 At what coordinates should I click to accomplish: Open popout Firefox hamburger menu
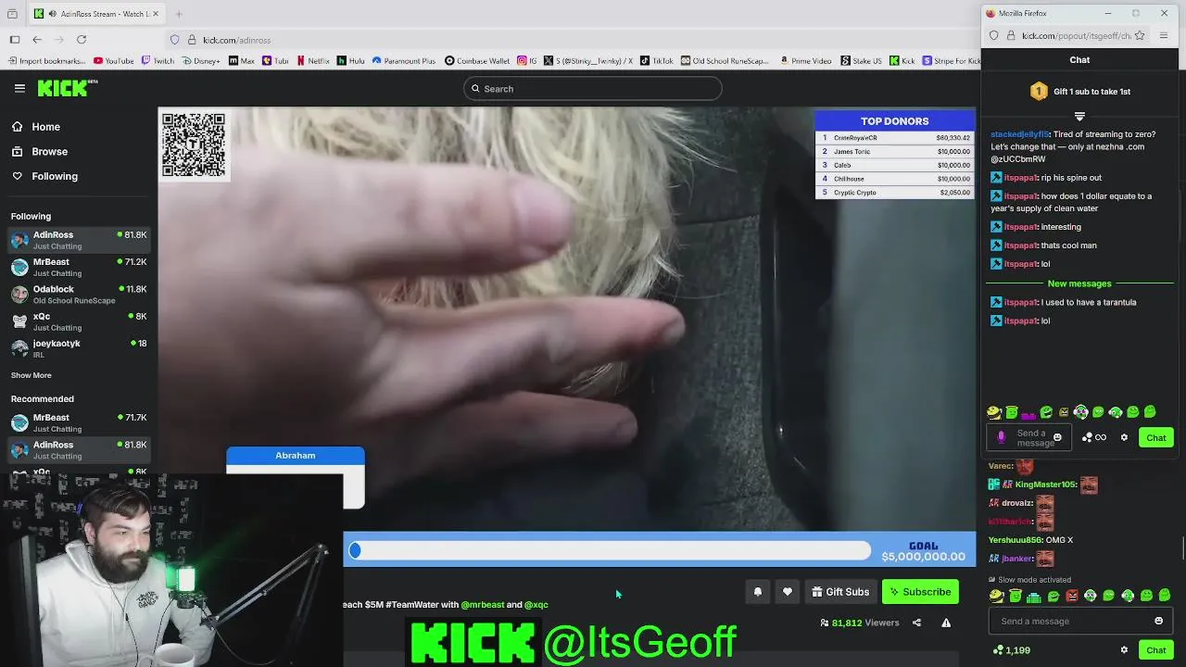(1164, 35)
